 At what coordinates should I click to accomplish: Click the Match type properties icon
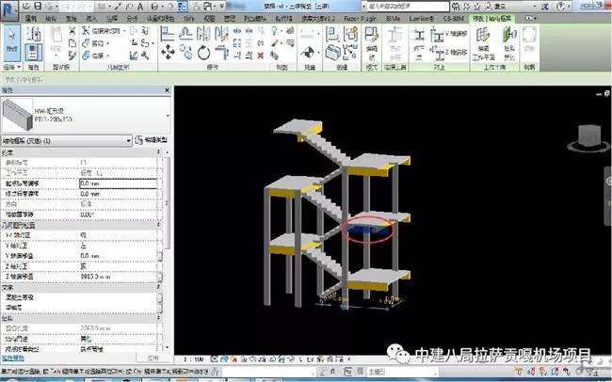tap(72, 56)
